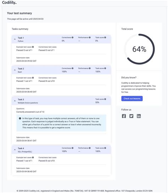The height and width of the screenshot is (193, 168).
Task: Click Task 1 Task score help icon
Action: [105, 37]
